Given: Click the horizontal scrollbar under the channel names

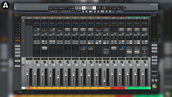Looking at the screenshot, I should [62, 90].
